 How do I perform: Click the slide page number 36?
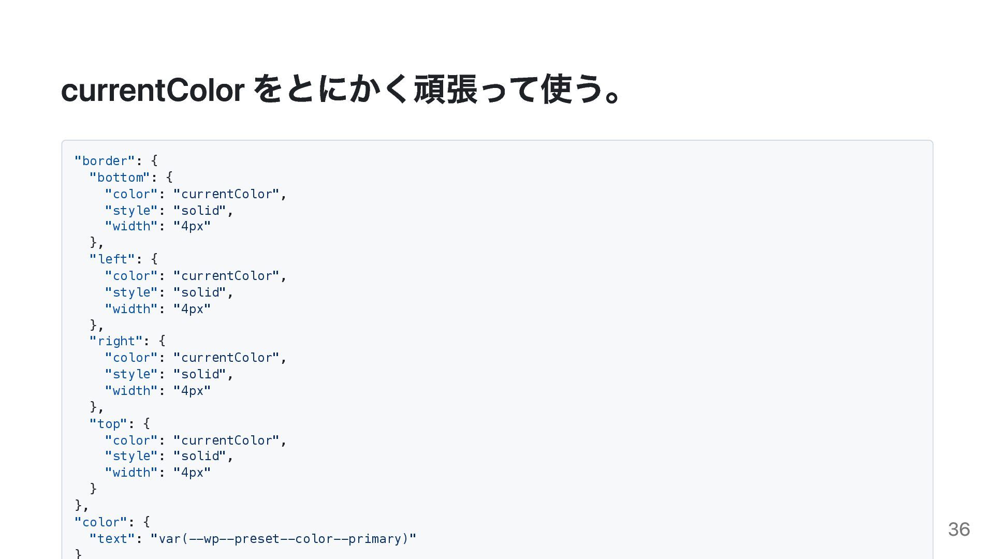click(959, 529)
